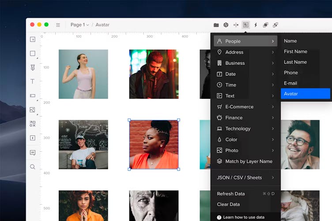Image resolution: width=332 pixels, height=221 pixels.
Task: Select Name in People submenu
Action: 306,41
